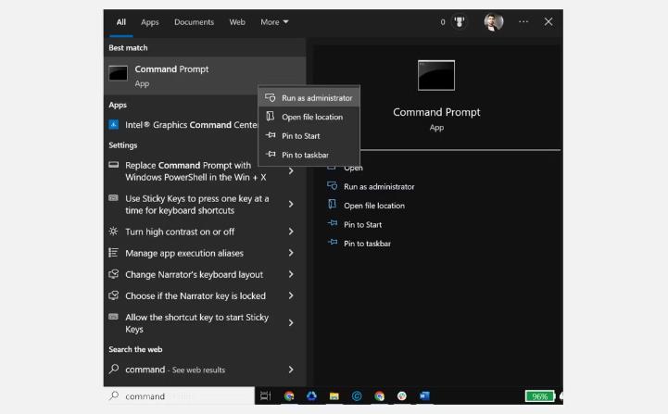Viewport: 668px width, 414px height.
Task: Open the three-dot options menu
Action: pos(523,21)
